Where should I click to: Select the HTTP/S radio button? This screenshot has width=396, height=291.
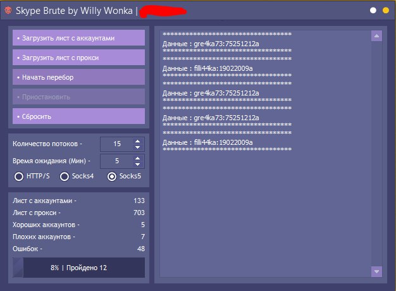click(19, 176)
